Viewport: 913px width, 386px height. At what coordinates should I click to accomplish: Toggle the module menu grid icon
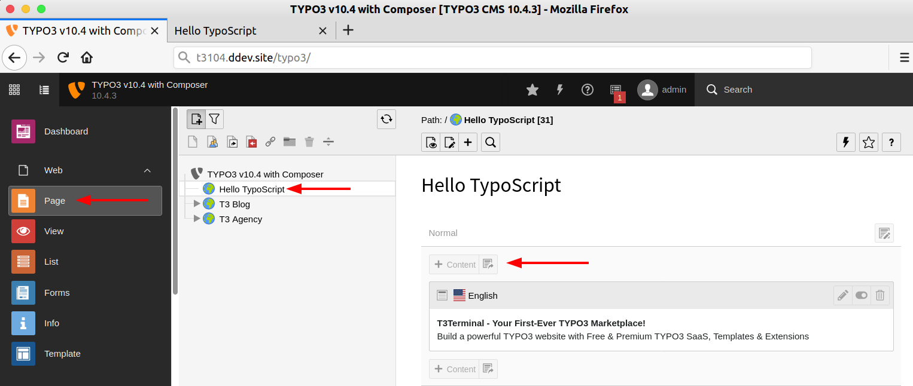14,90
